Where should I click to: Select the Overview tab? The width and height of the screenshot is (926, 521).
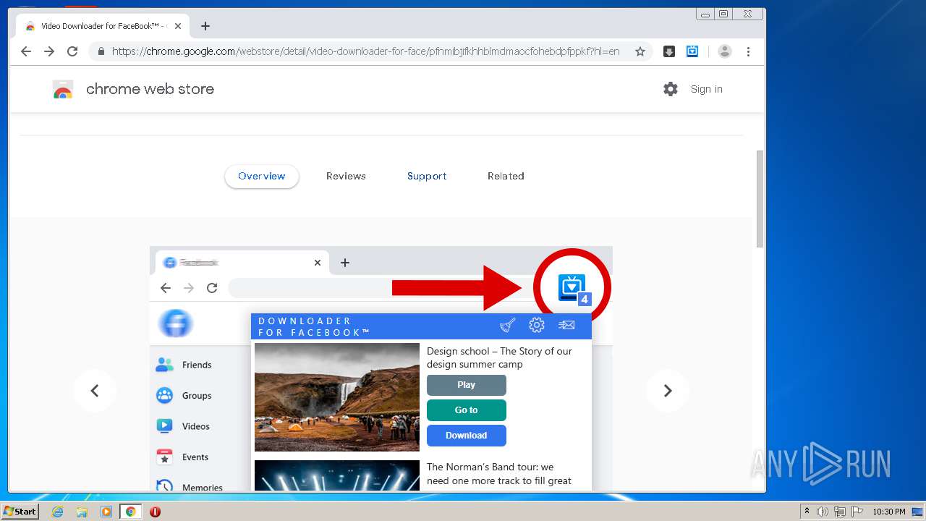coord(262,176)
